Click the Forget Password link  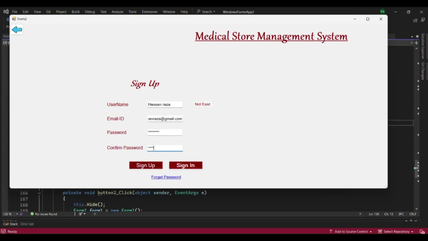(166, 177)
